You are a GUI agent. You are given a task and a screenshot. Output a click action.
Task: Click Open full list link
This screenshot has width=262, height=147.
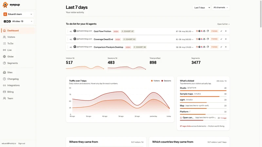point(223,24)
